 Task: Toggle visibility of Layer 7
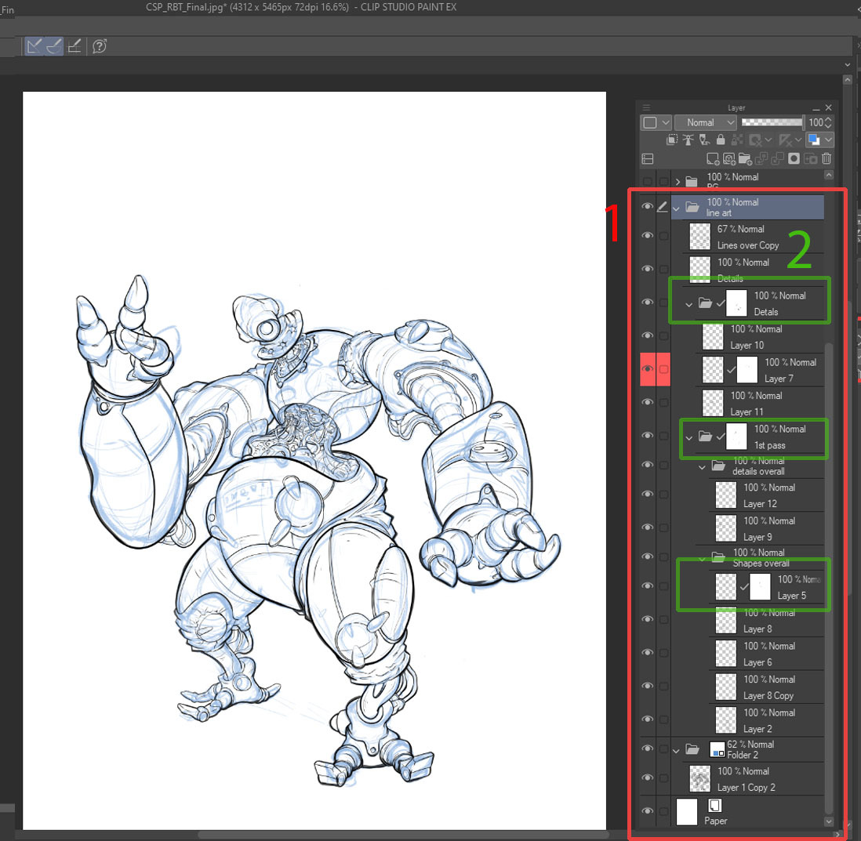pos(648,368)
